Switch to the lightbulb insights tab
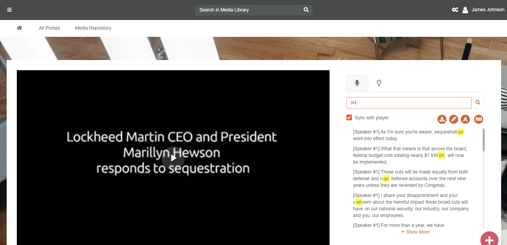 [379, 83]
